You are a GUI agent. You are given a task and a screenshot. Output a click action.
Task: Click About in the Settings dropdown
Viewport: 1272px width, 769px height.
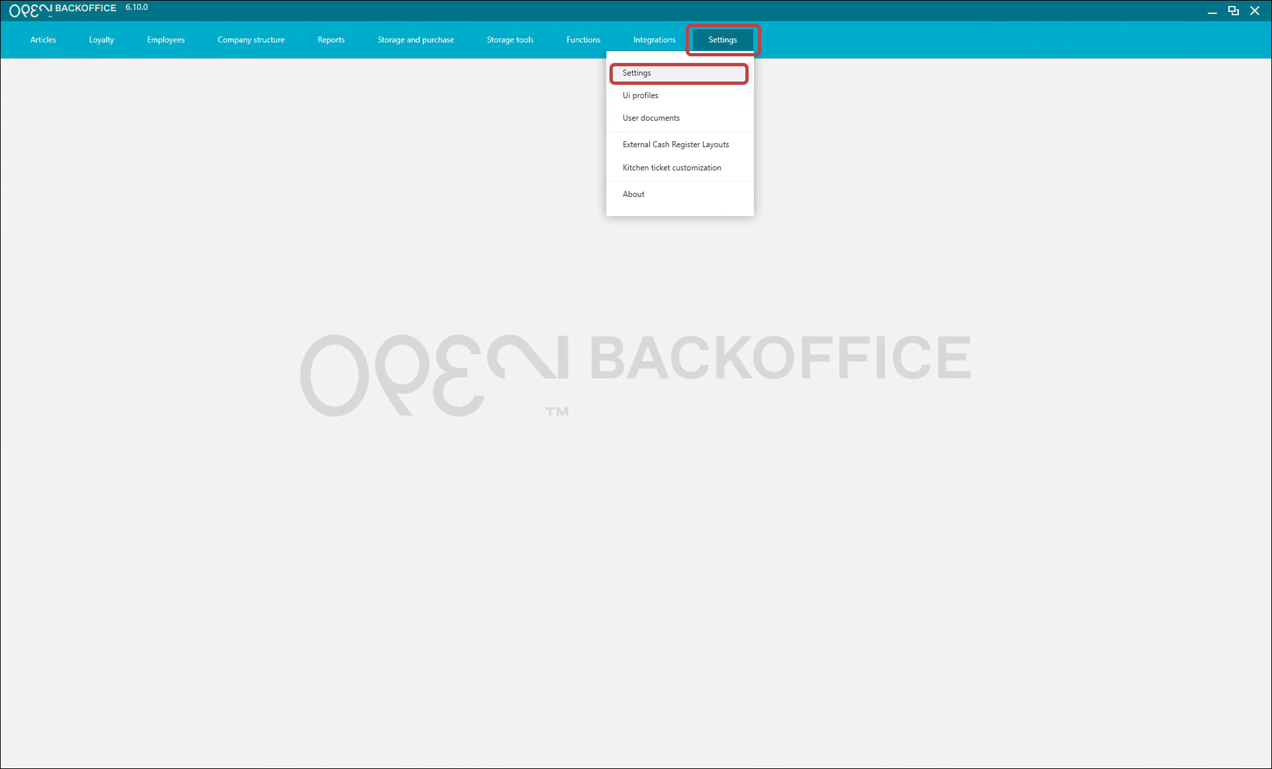click(679, 194)
